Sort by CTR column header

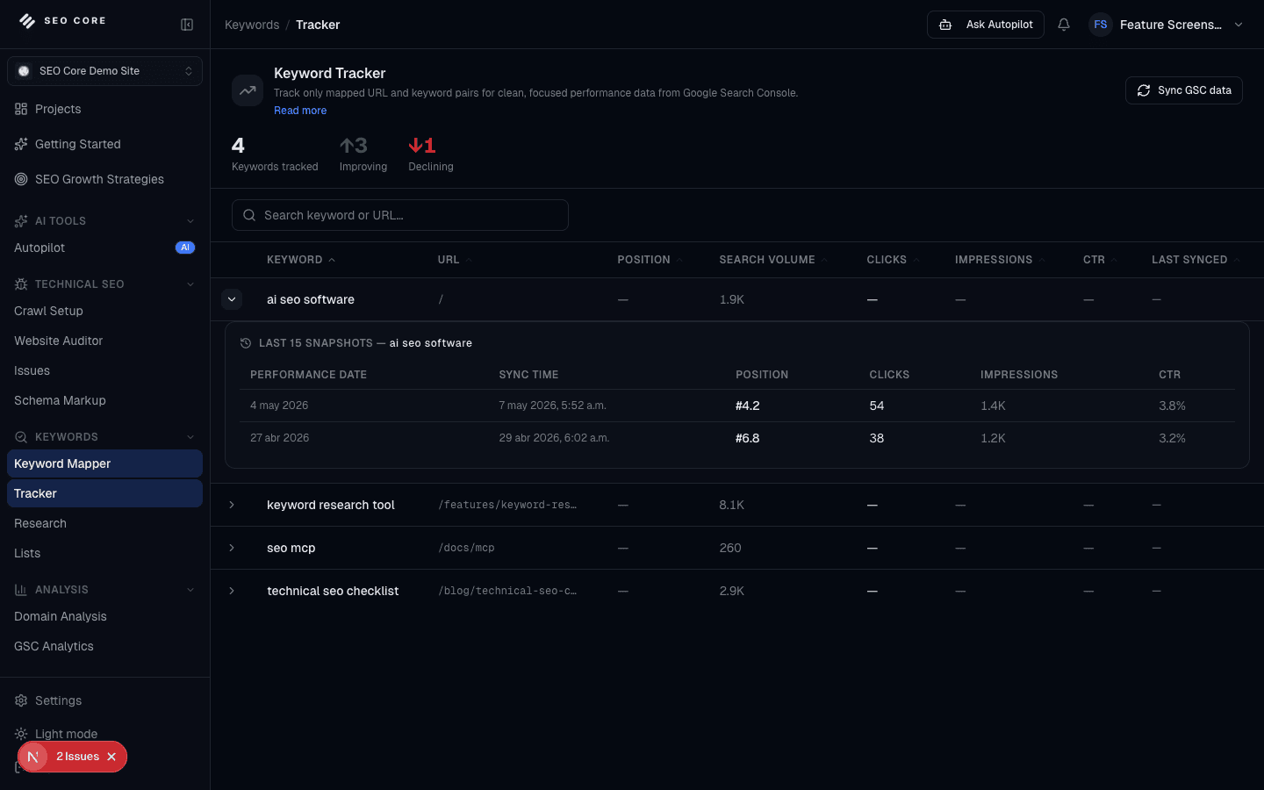1100,260
